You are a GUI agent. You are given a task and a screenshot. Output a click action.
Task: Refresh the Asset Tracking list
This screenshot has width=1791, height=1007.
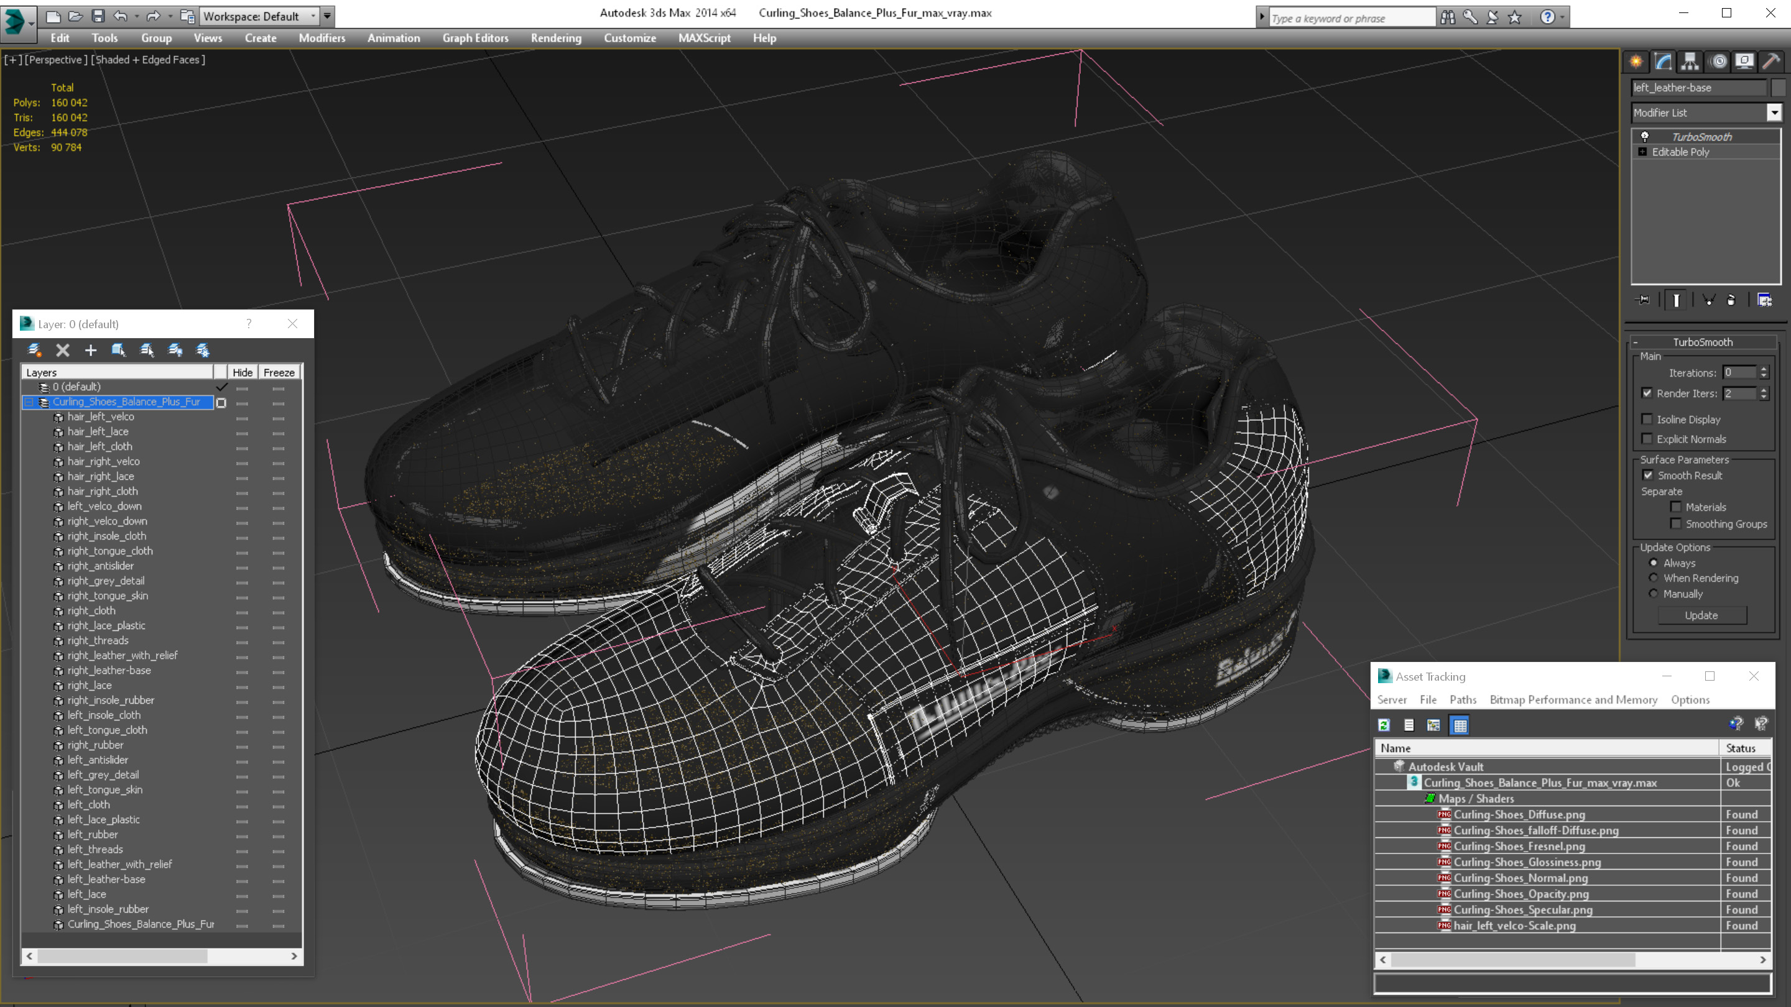click(x=1384, y=725)
